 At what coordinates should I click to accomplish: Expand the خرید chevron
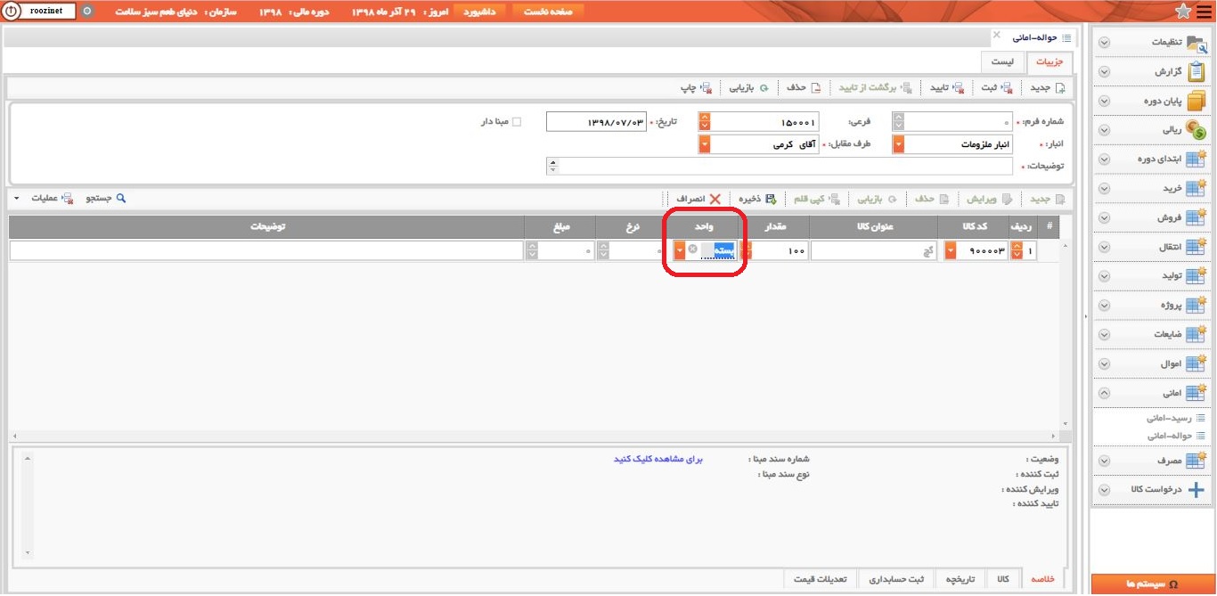1105,189
